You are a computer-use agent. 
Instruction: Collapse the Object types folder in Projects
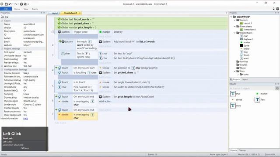tap(234, 33)
